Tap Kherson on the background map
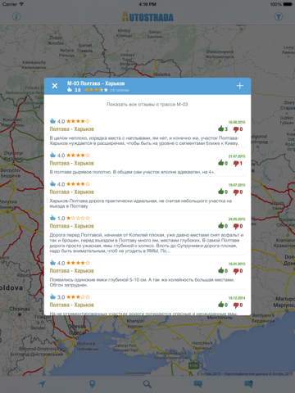 tap(135, 323)
